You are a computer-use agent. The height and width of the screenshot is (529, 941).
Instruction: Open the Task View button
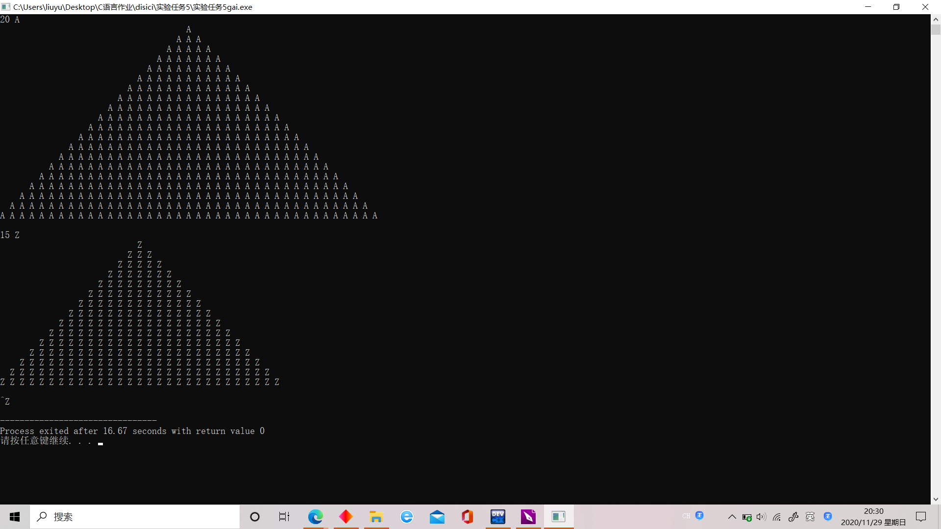point(284,517)
